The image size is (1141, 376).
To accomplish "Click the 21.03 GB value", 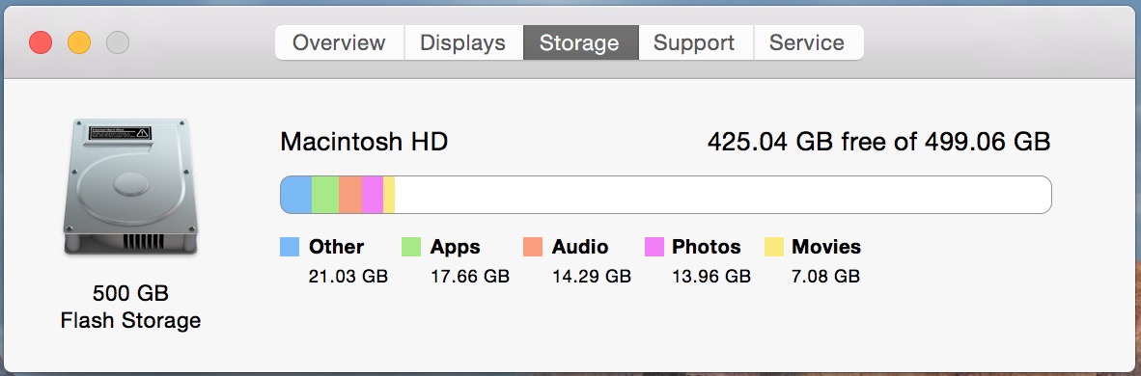I will [348, 277].
